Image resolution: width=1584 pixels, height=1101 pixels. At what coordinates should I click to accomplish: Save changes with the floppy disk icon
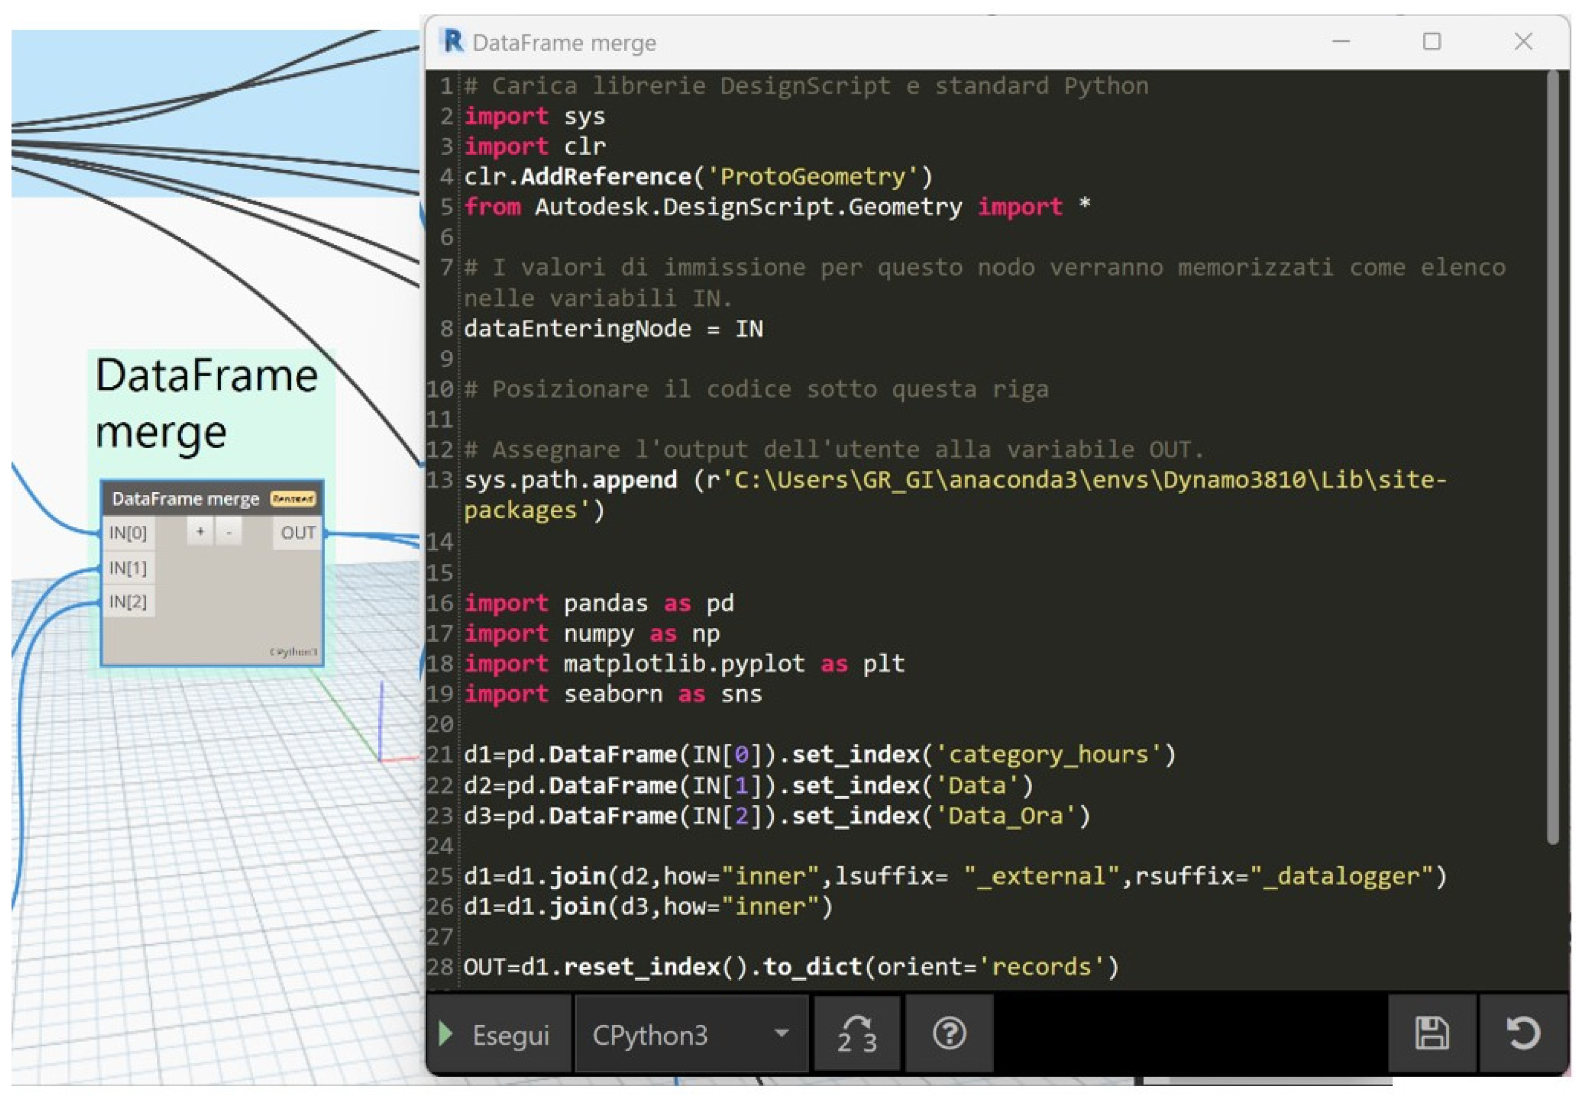pos(1432,1034)
